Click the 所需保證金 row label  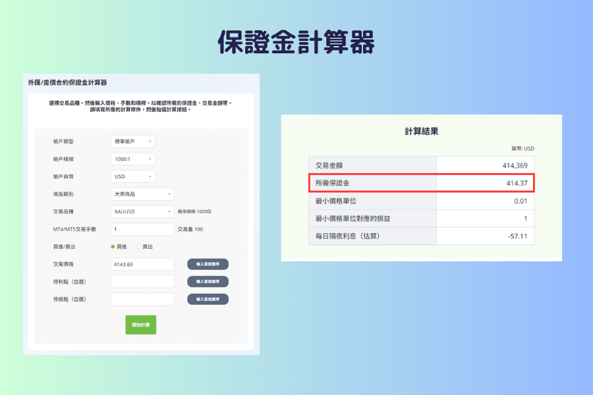click(332, 183)
